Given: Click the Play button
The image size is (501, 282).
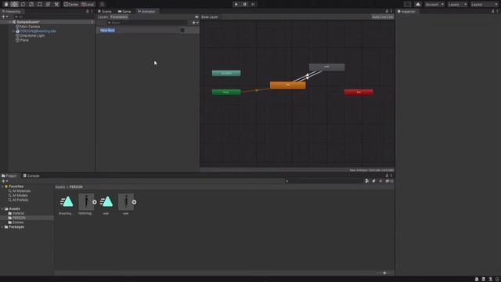Looking at the screenshot, I should pyautogui.click(x=236, y=4).
